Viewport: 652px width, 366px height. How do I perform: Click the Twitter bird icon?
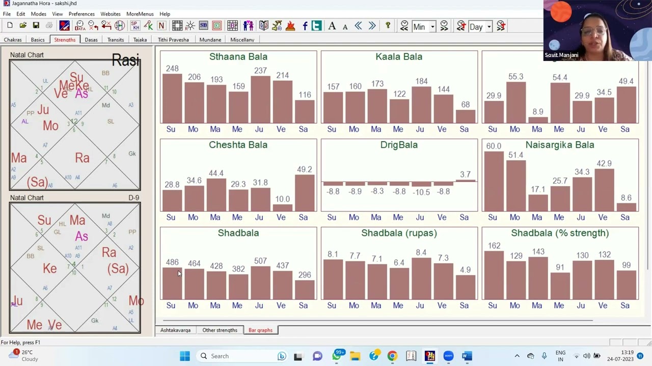point(317,26)
